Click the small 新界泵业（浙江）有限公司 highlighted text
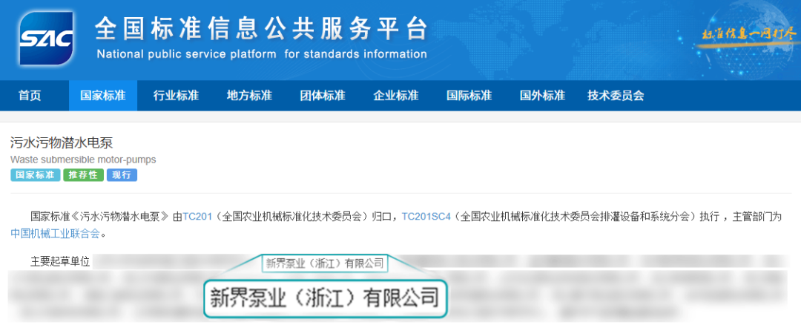801x328 pixels. click(324, 263)
